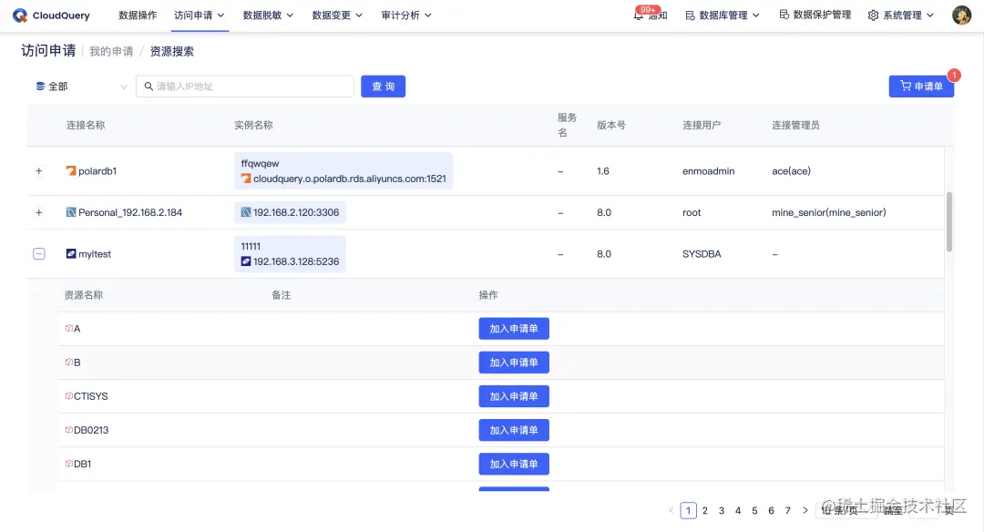This screenshot has width=984, height=532.
Task: Add DB1 to 申请单
Action: click(x=514, y=464)
